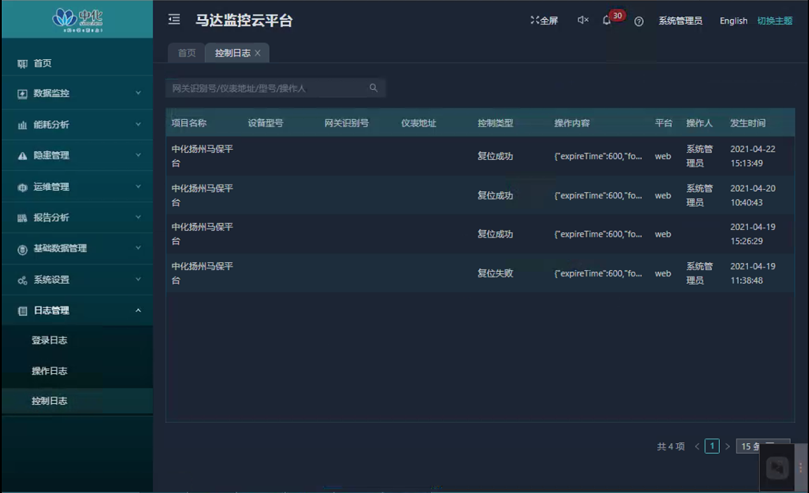This screenshot has height=493, width=809.
Task: Collapse the sidebar with the hamburger icon
Action: [x=174, y=20]
